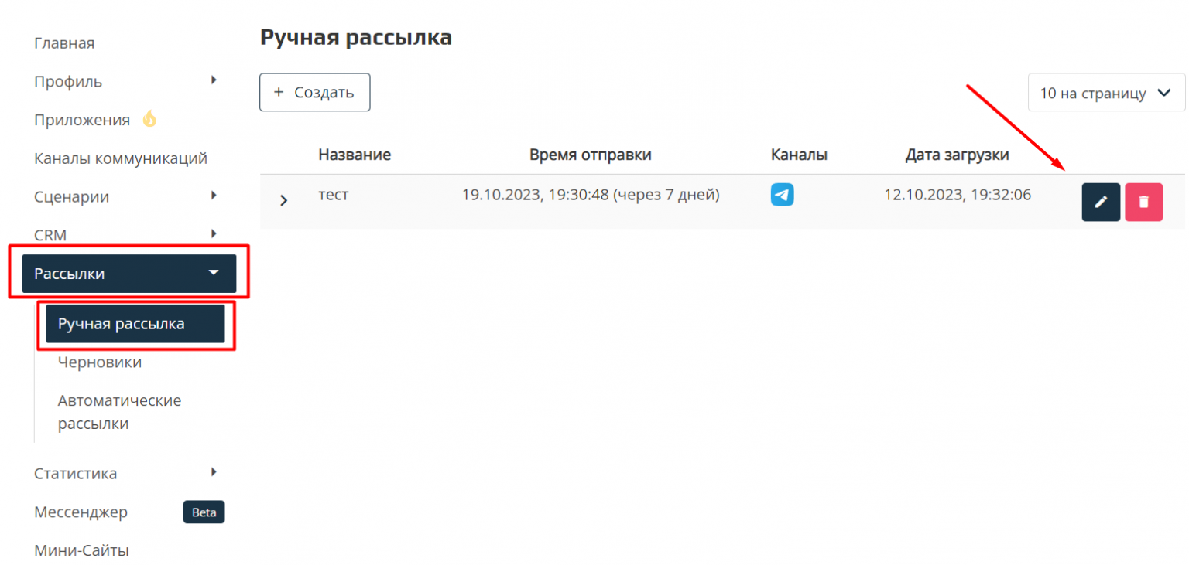Open the 10 на страницу dropdown

point(1105,93)
